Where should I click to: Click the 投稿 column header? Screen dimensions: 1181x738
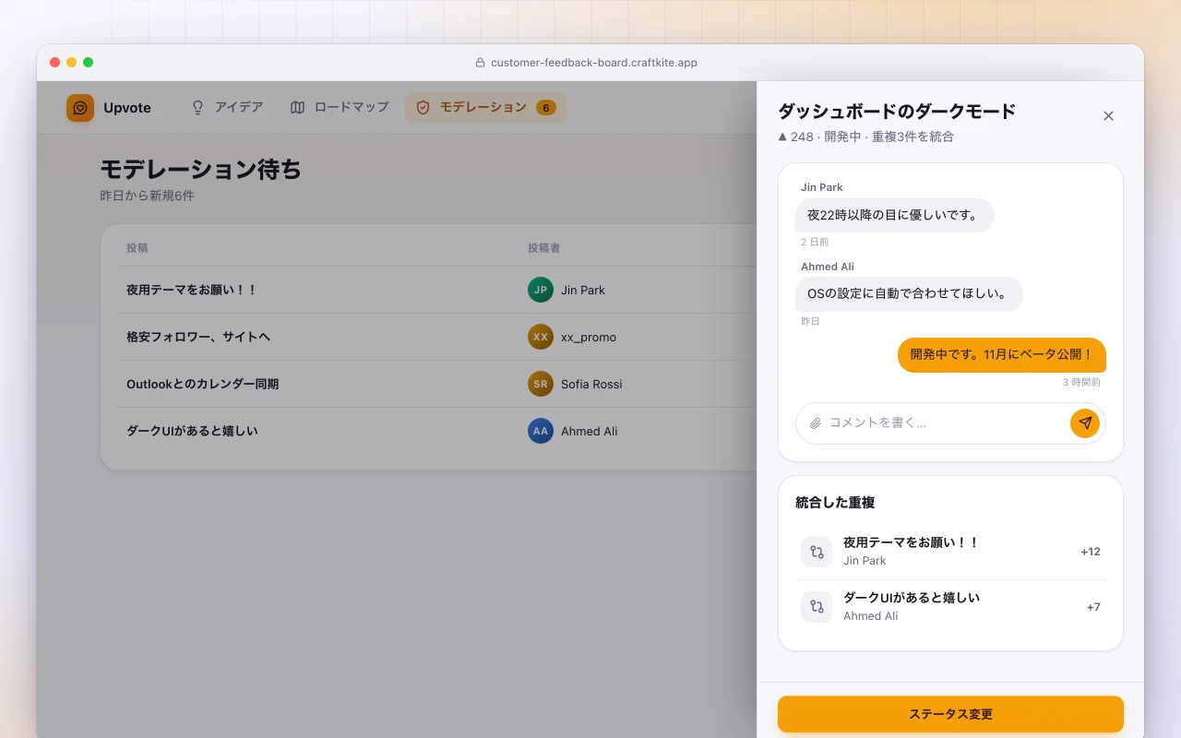tap(137, 248)
